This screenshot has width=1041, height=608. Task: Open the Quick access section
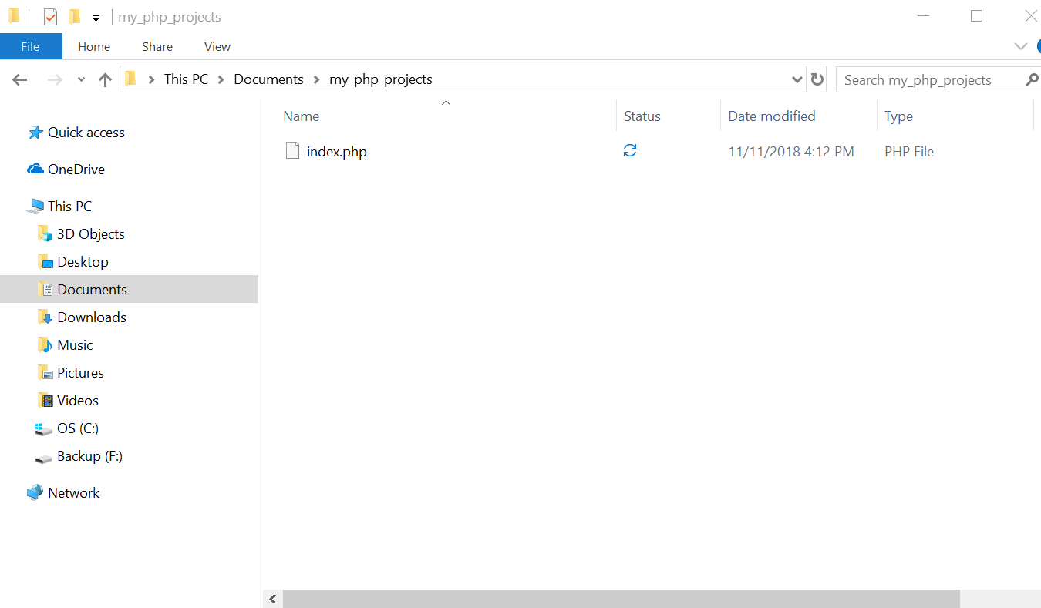[85, 132]
